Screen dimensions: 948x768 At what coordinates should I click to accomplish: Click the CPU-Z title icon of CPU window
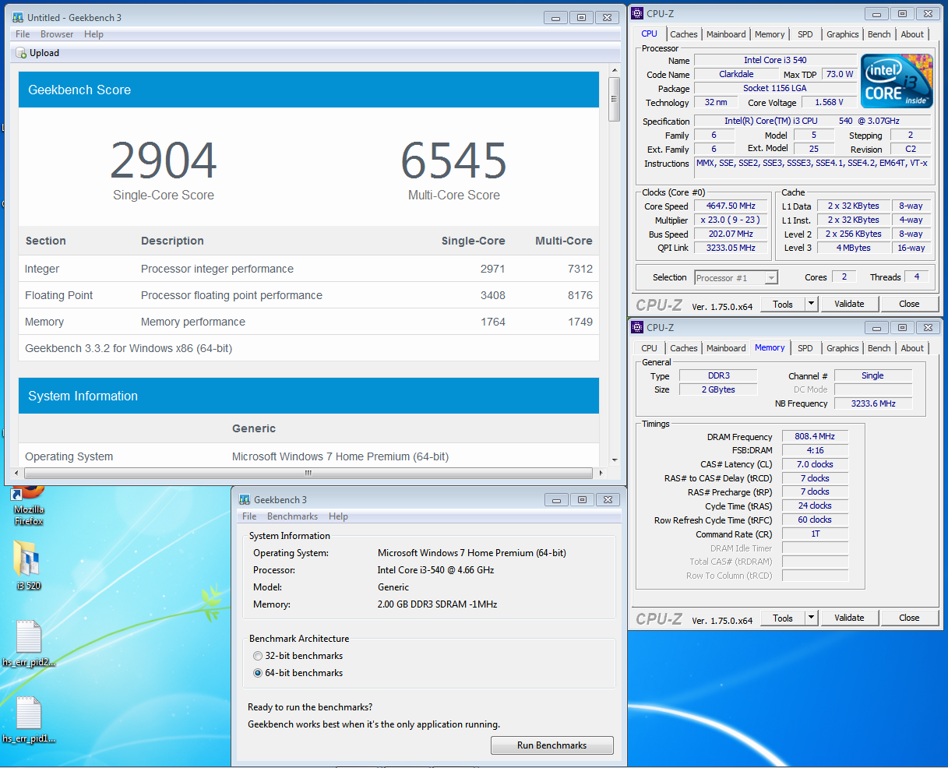(x=637, y=13)
